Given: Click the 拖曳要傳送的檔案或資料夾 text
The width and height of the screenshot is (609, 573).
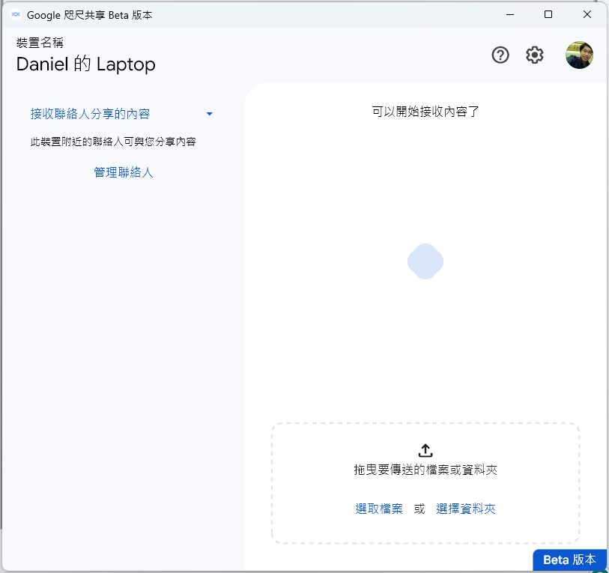Looking at the screenshot, I should click(425, 470).
